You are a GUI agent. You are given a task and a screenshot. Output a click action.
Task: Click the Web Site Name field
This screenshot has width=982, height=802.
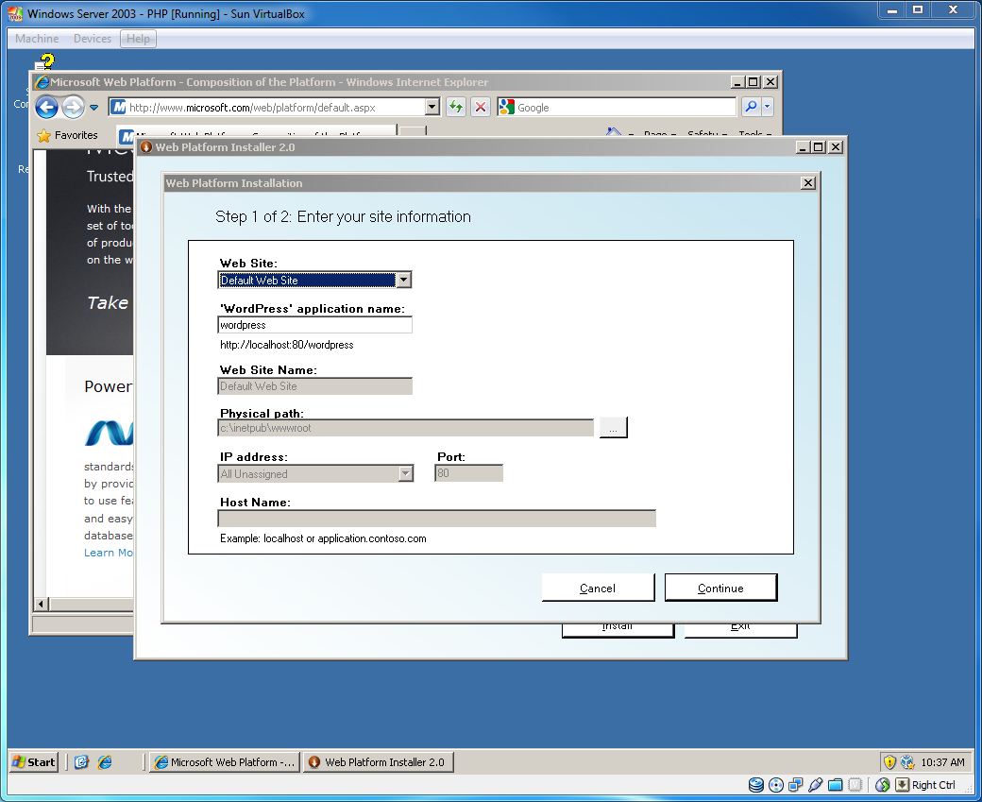tap(315, 386)
